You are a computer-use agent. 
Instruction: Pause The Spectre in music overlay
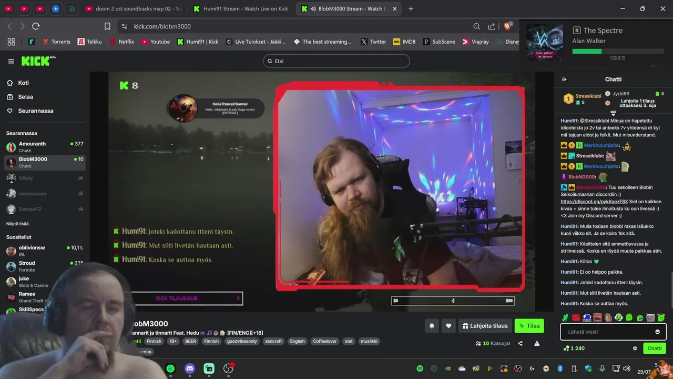click(576, 31)
